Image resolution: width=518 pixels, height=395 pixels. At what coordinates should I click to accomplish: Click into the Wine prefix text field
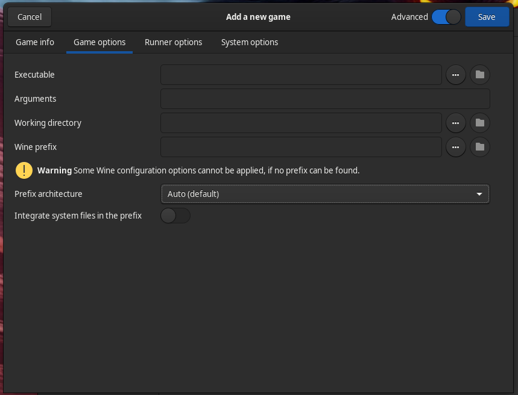pos(301,147)
